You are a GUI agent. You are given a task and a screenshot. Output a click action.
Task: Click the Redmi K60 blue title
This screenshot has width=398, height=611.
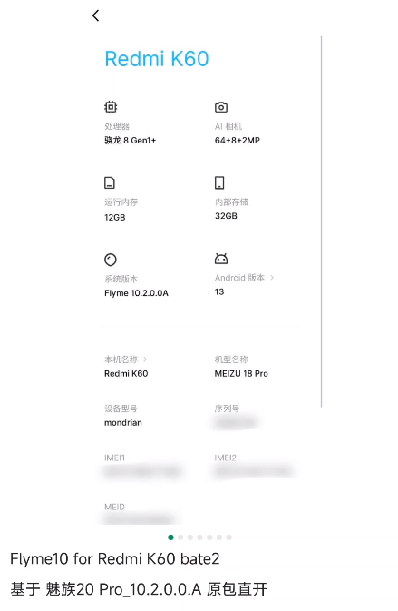point(157,59)
